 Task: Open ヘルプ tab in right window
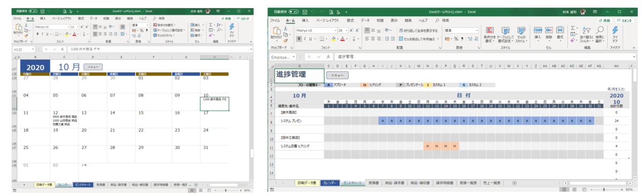tap(423, 20)
